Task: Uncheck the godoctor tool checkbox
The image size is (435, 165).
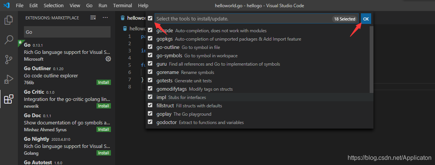Action: pos(150,122)
